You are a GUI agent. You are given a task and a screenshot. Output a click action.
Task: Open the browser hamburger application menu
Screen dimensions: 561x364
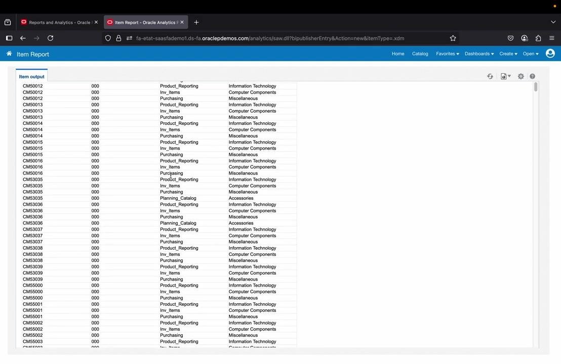(x=552, y=38)
